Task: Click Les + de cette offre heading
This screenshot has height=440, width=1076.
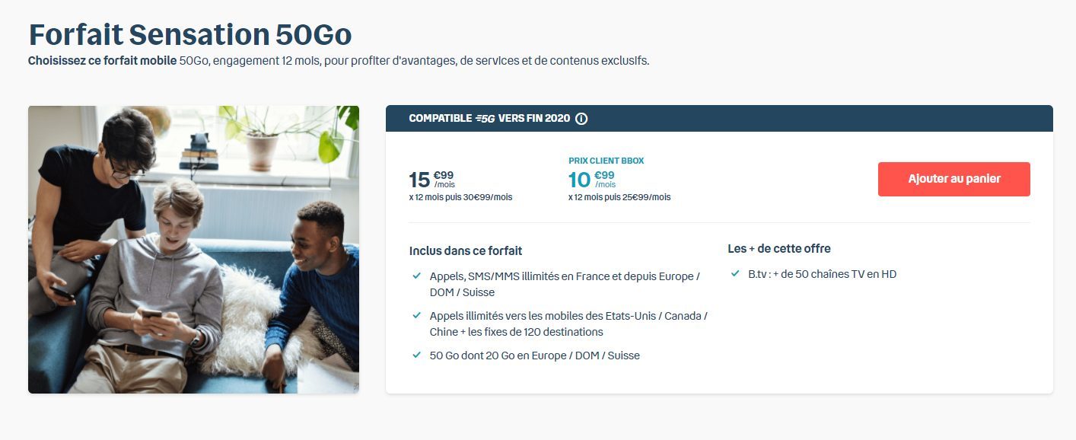Action: coord(779,248)
